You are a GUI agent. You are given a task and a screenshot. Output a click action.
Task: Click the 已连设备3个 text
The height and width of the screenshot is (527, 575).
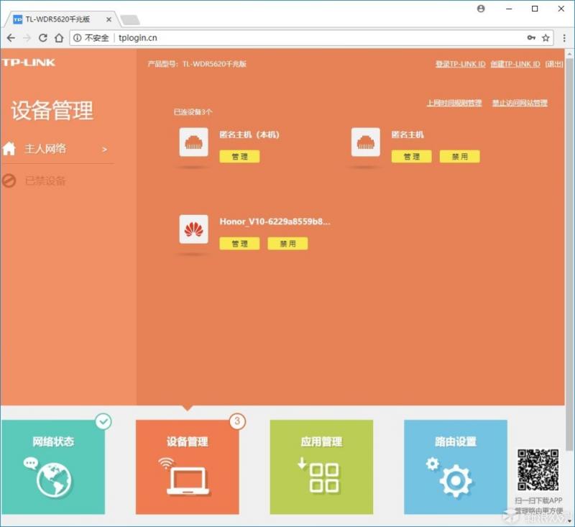pyautogui.click(x=193, y=112)
